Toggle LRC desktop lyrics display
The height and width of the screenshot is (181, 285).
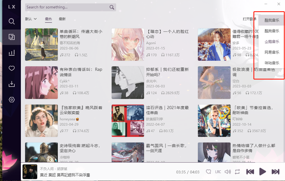(218, 172)
